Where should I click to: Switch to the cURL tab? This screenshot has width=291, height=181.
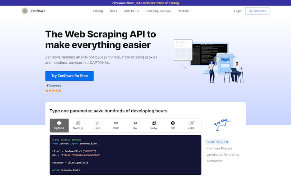[192, 126]
